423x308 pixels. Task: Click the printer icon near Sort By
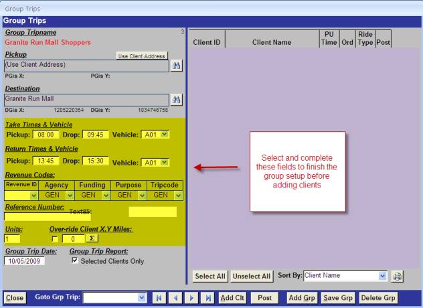398,276
